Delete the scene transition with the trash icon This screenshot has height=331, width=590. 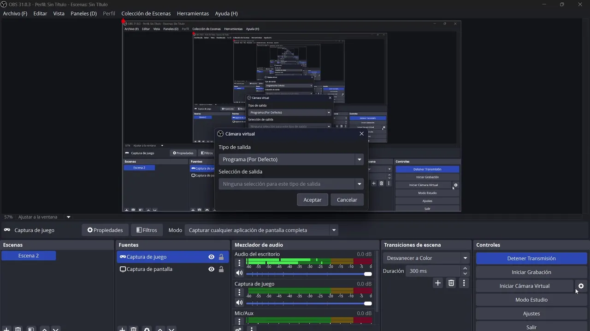(451, 283)
